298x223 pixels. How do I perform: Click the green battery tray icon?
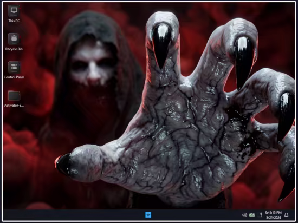(252, 215)
